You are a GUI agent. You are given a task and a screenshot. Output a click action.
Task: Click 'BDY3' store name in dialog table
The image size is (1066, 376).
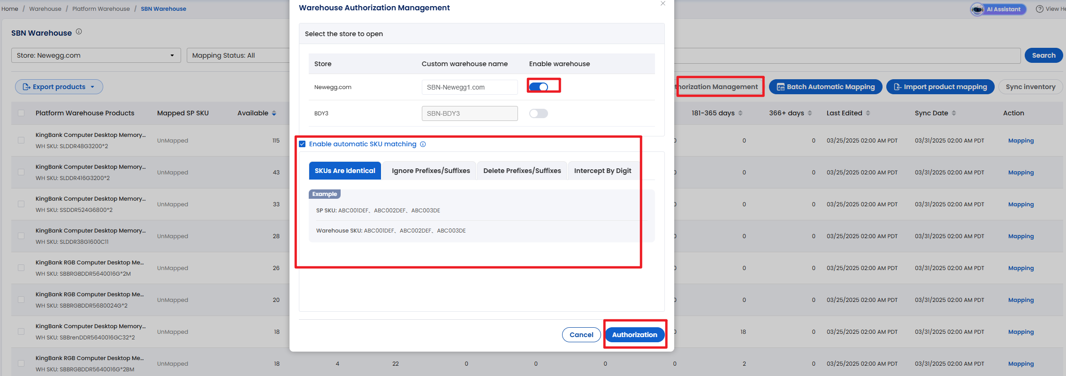pyautogui.click(x=321, y=113)
